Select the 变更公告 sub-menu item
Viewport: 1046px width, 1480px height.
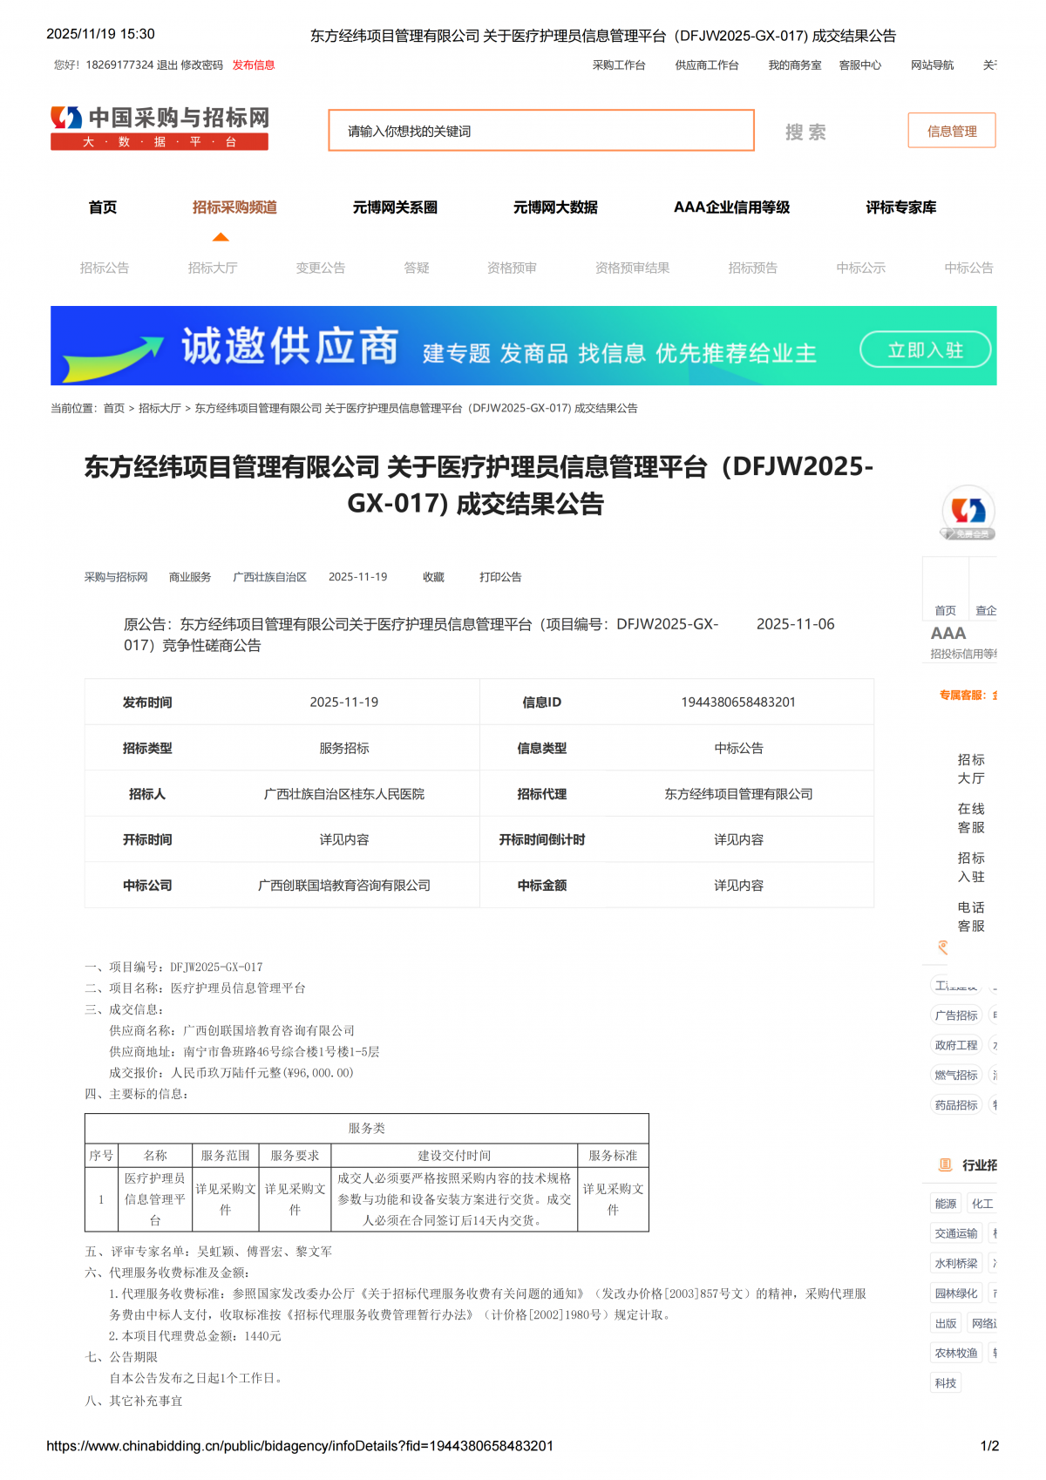321,268
